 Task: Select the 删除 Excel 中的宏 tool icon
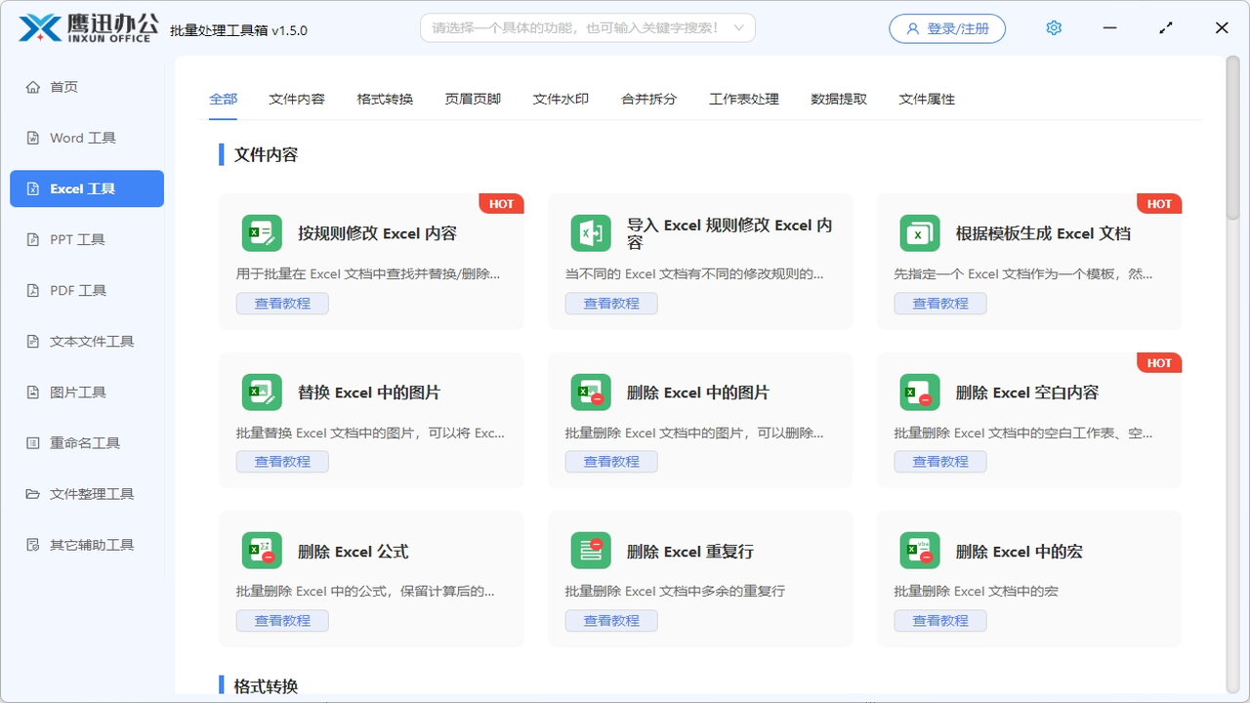click(919, 550)
